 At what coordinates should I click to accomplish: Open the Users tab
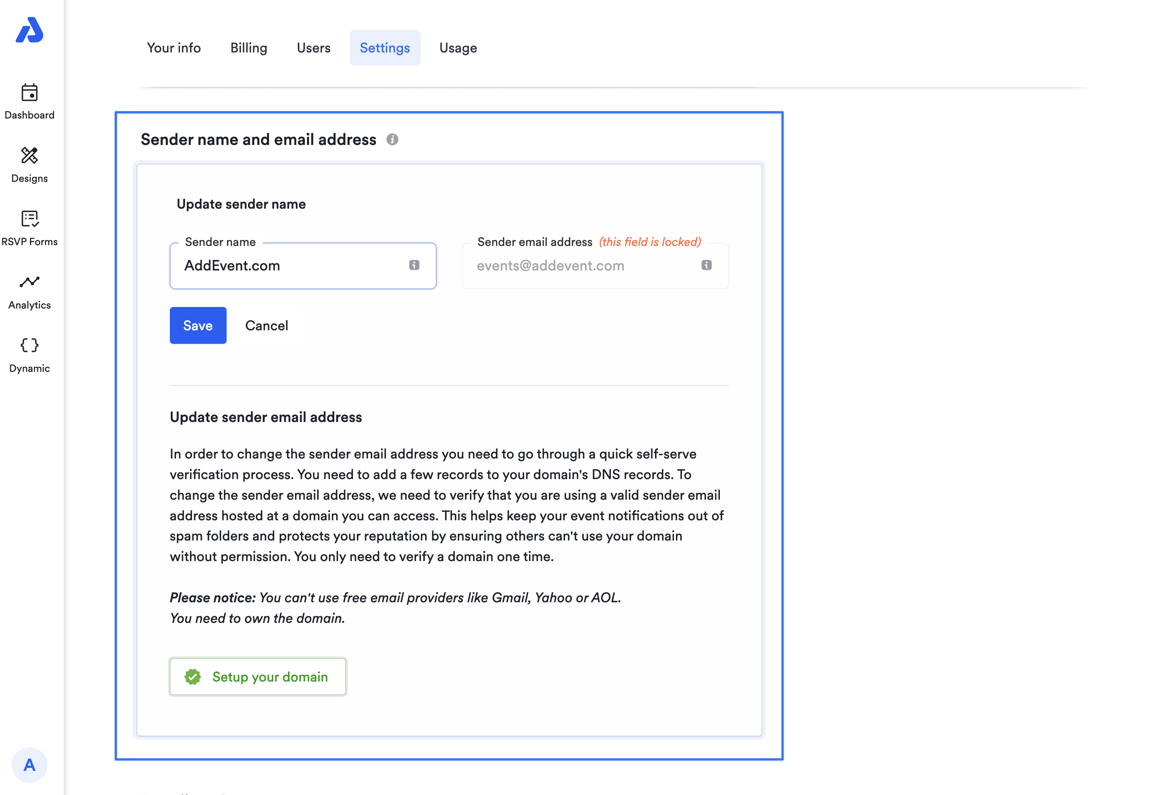click(x=314, y=48)
